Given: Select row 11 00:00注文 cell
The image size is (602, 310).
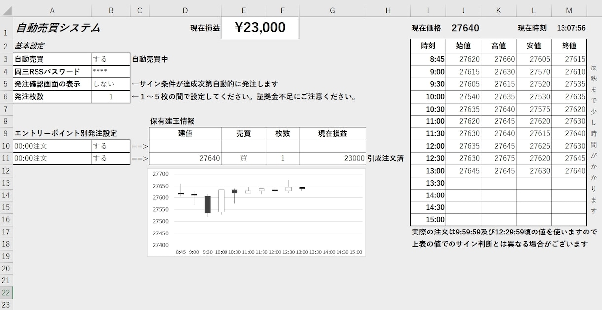Looking at the screenshot, I should [52, 158].
